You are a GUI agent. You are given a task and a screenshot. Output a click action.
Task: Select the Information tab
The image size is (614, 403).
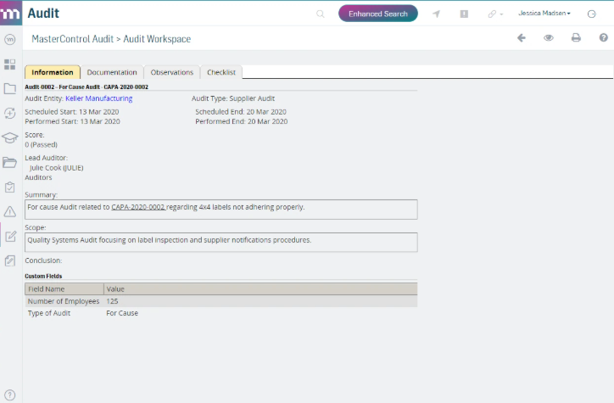click(x=53, y=72)
